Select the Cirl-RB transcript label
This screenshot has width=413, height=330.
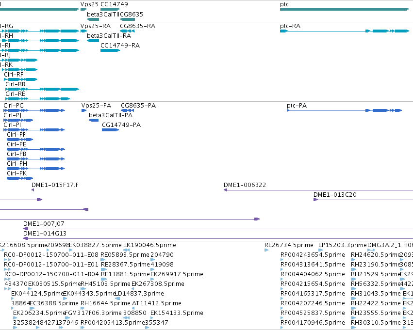[x=15, y=84]
